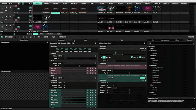Click resize icon on missing video entry

[143, 75]
